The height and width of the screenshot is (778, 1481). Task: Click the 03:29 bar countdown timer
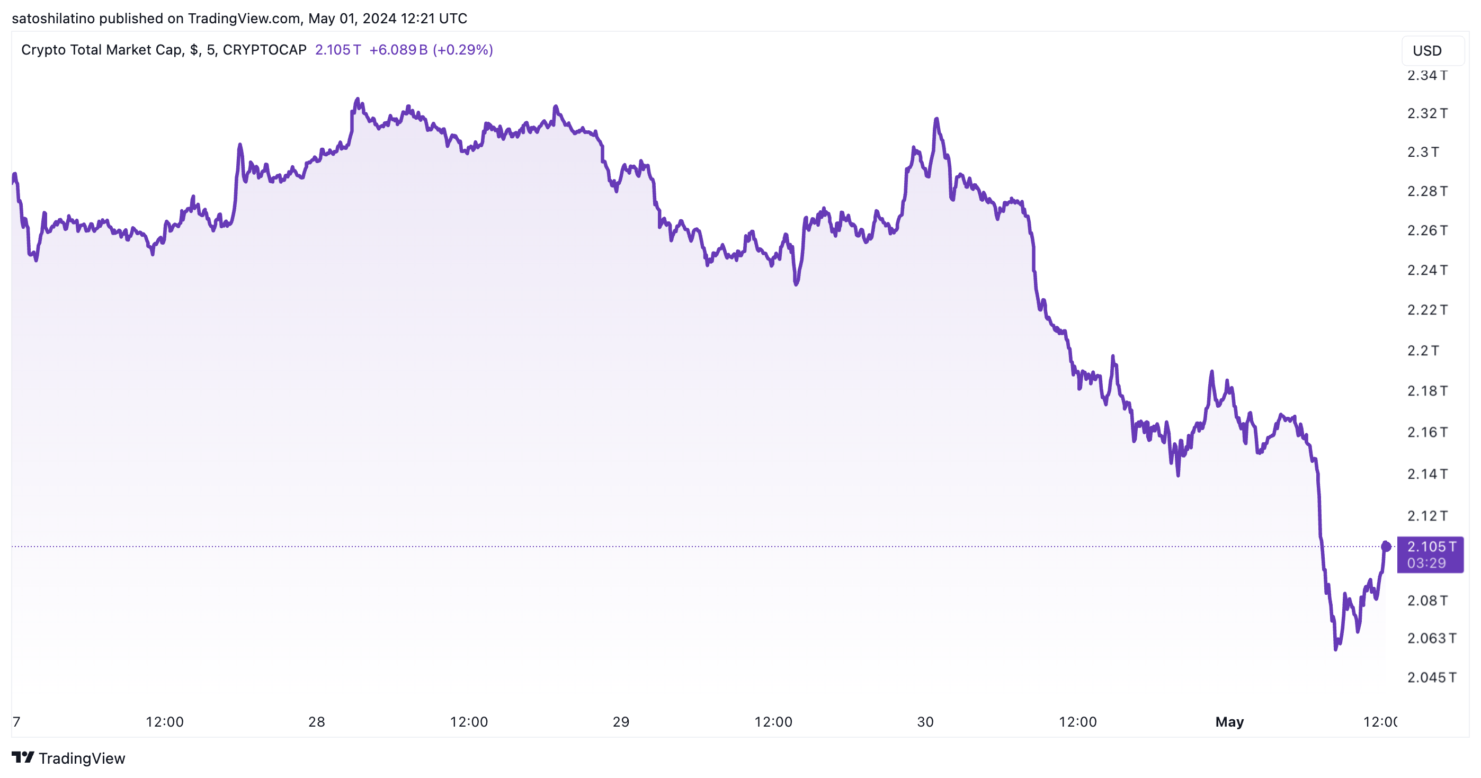[x=1426, y=563]
